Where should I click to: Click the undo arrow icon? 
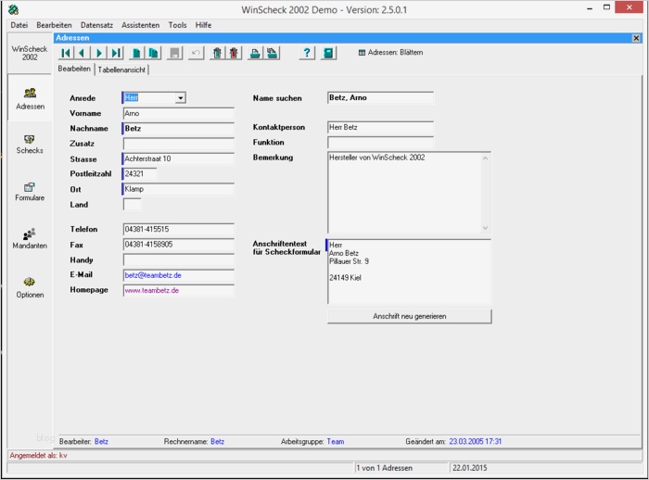(x=197, y=53)
